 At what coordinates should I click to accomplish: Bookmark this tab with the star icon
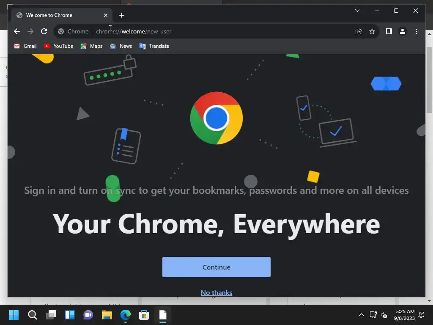tap(372, 31)
